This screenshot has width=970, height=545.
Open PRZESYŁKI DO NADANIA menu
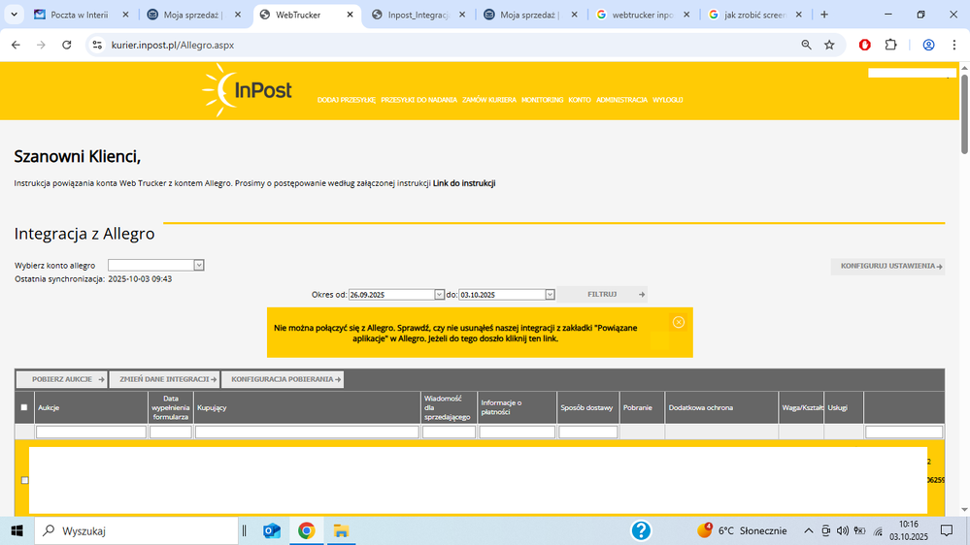[x=418, y=100]
